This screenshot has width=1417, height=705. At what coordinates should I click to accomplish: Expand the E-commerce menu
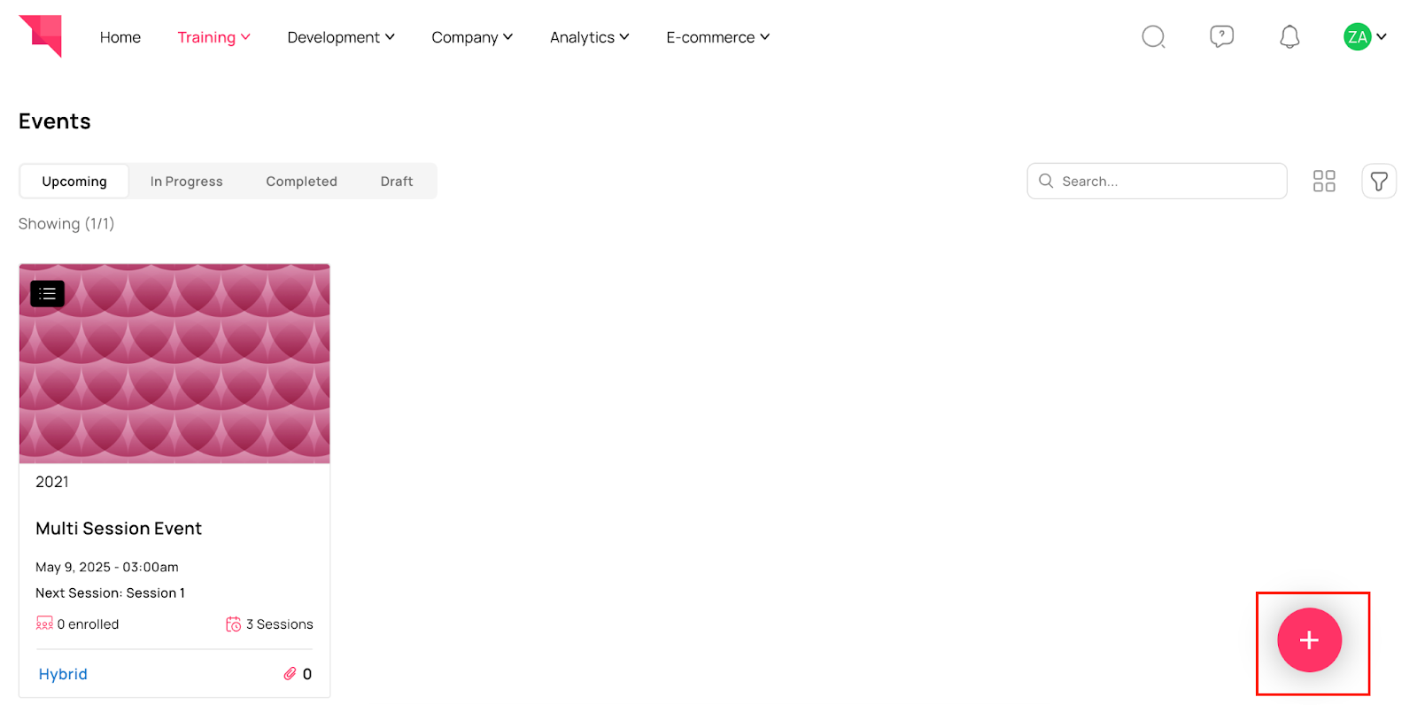point(718,37)
